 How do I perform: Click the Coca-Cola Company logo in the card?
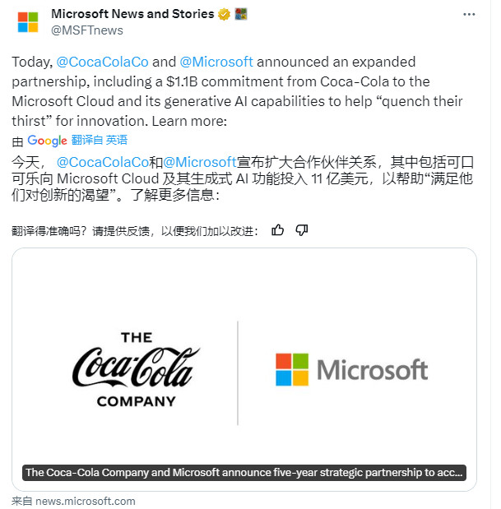136,370
